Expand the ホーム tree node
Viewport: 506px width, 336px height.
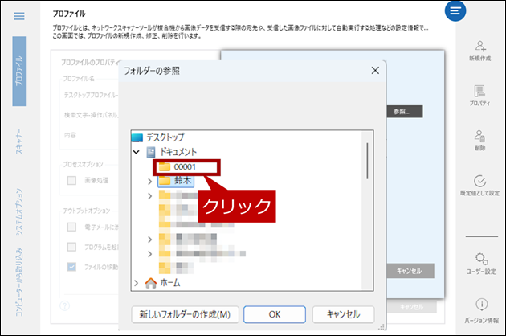(137, 283)
